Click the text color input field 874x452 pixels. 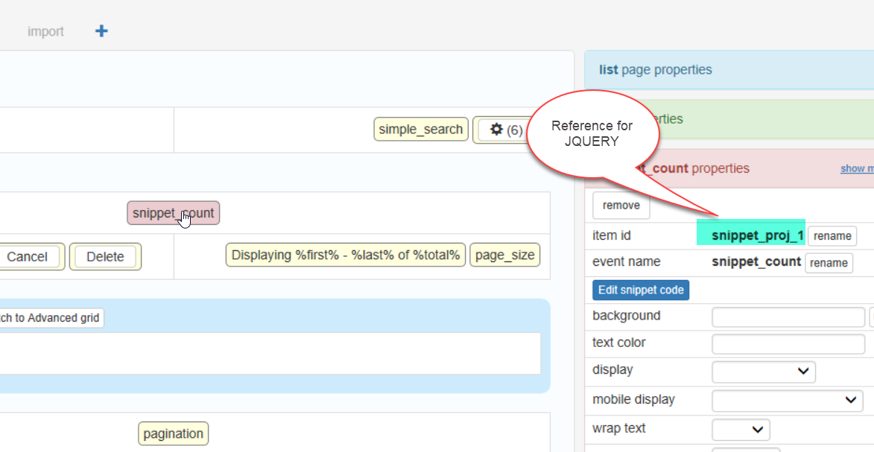788,344
